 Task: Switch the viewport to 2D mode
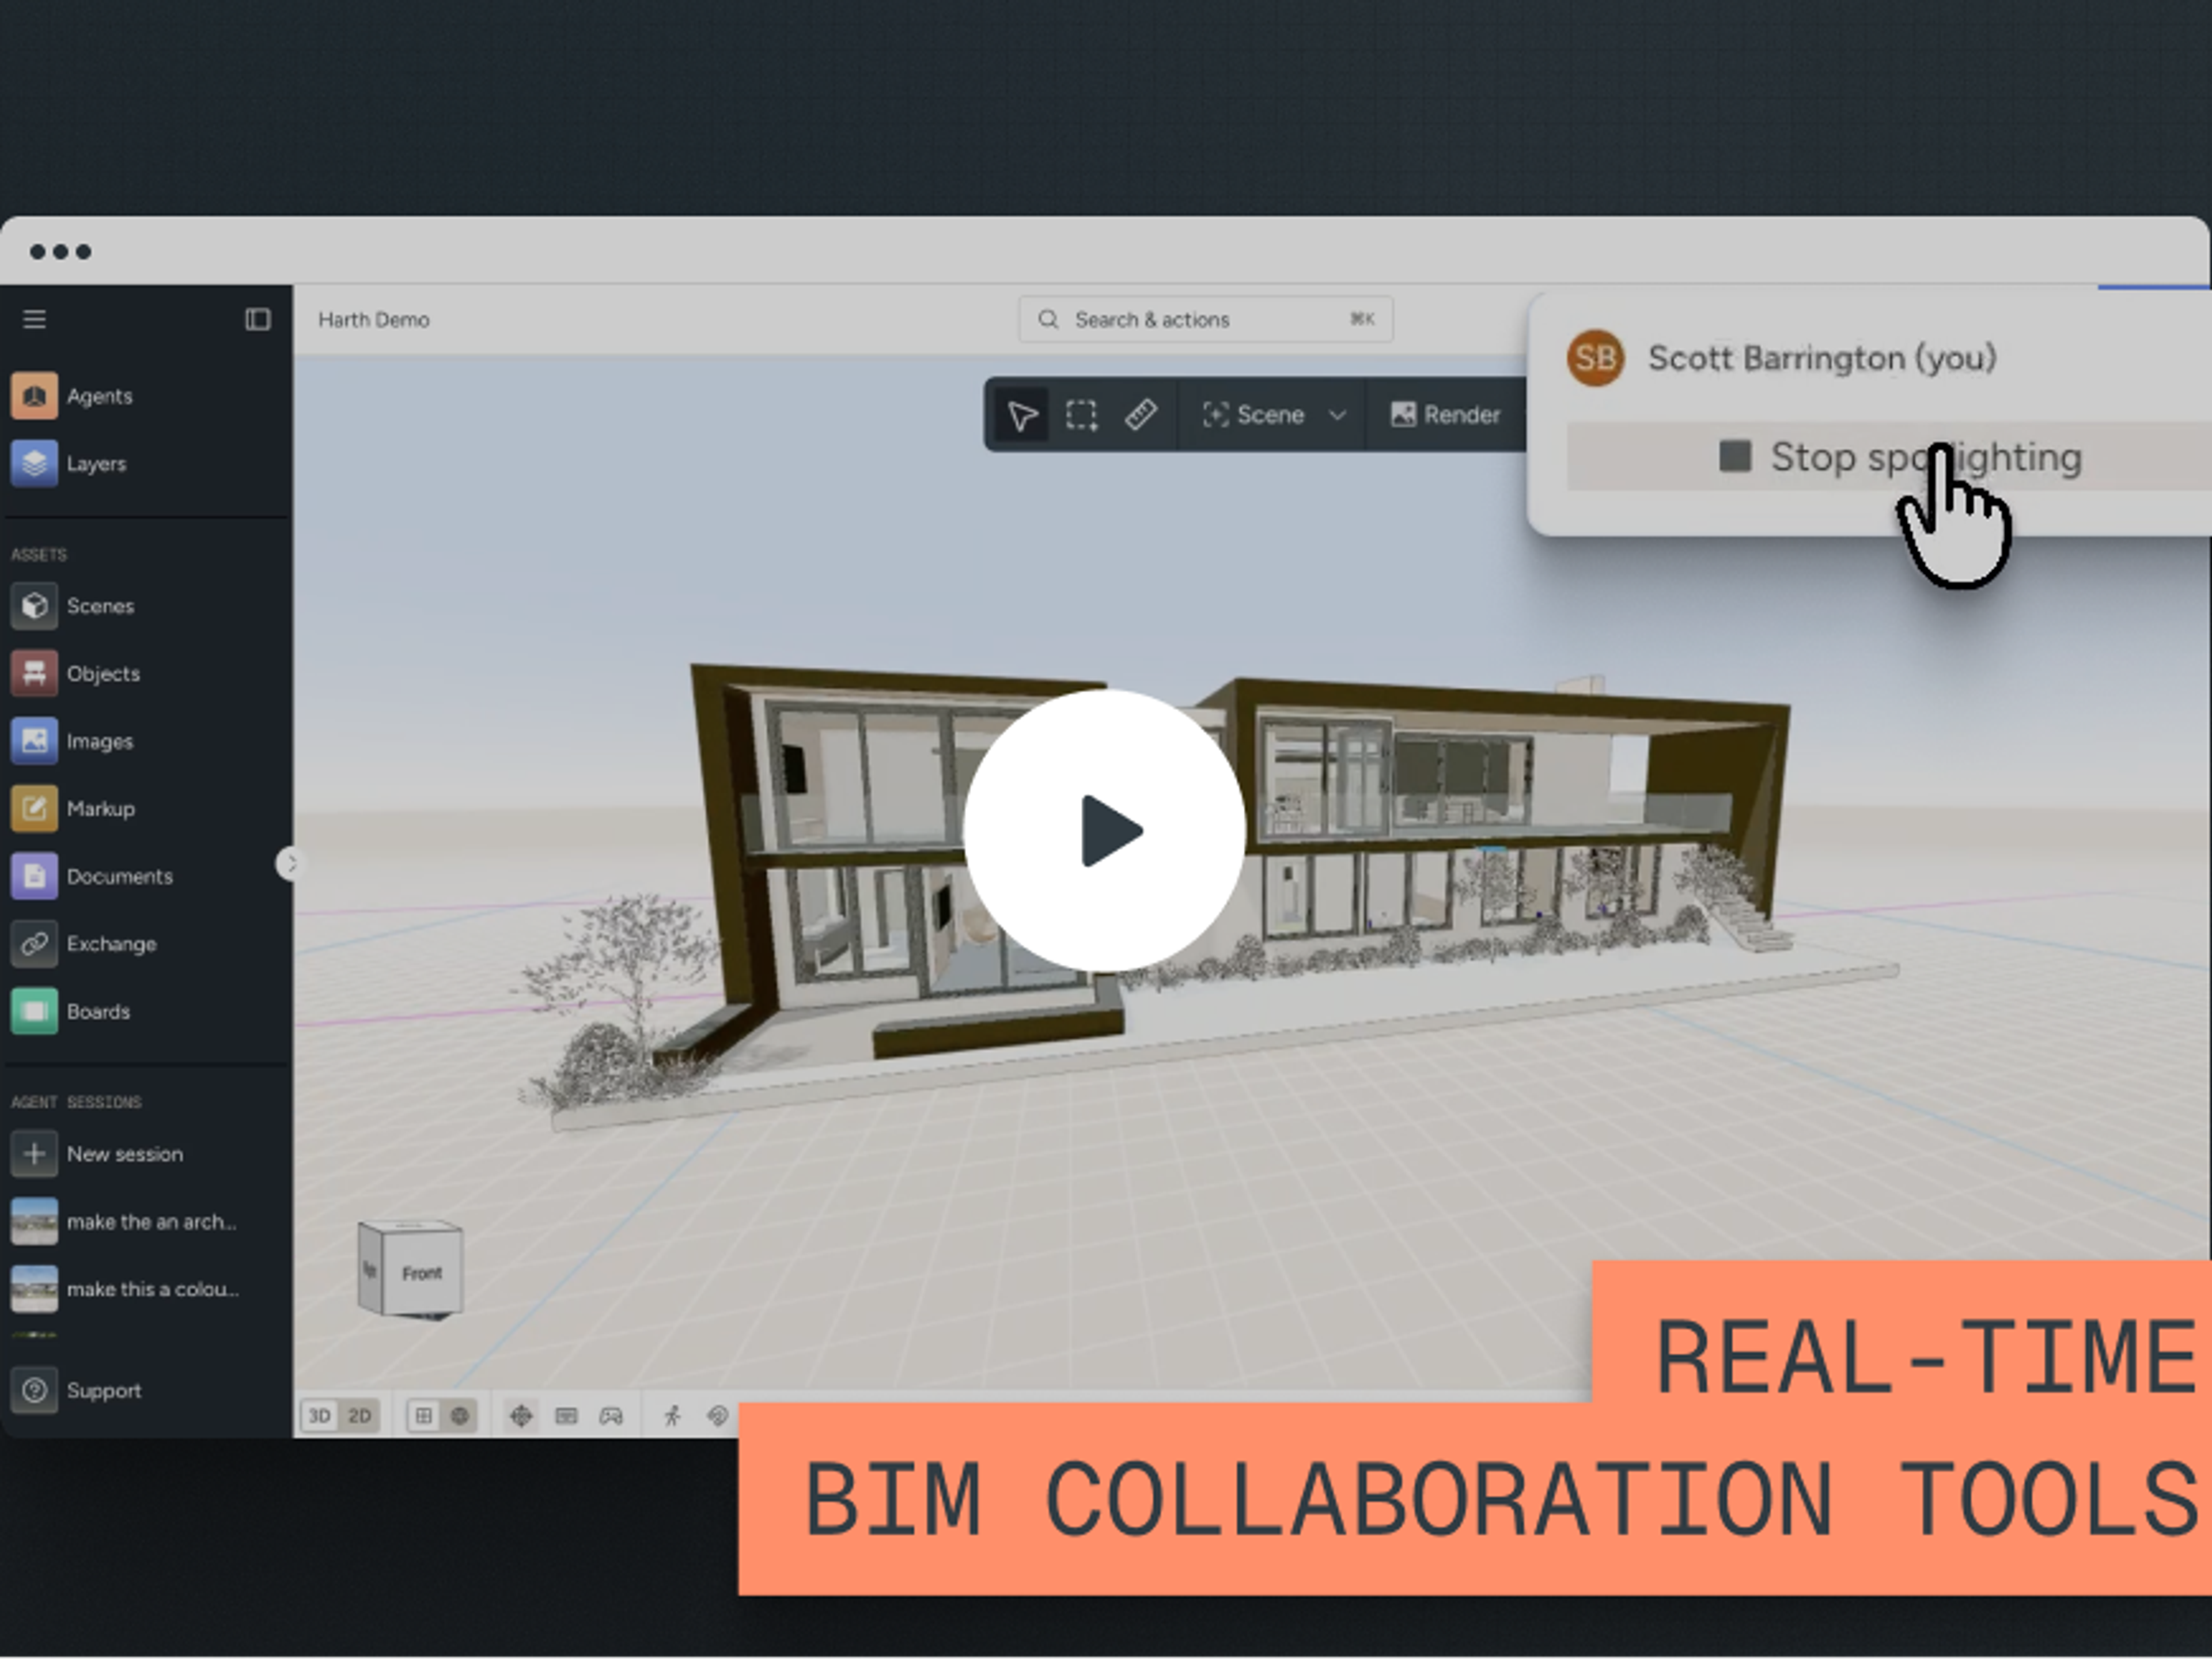coord(359,1415)
